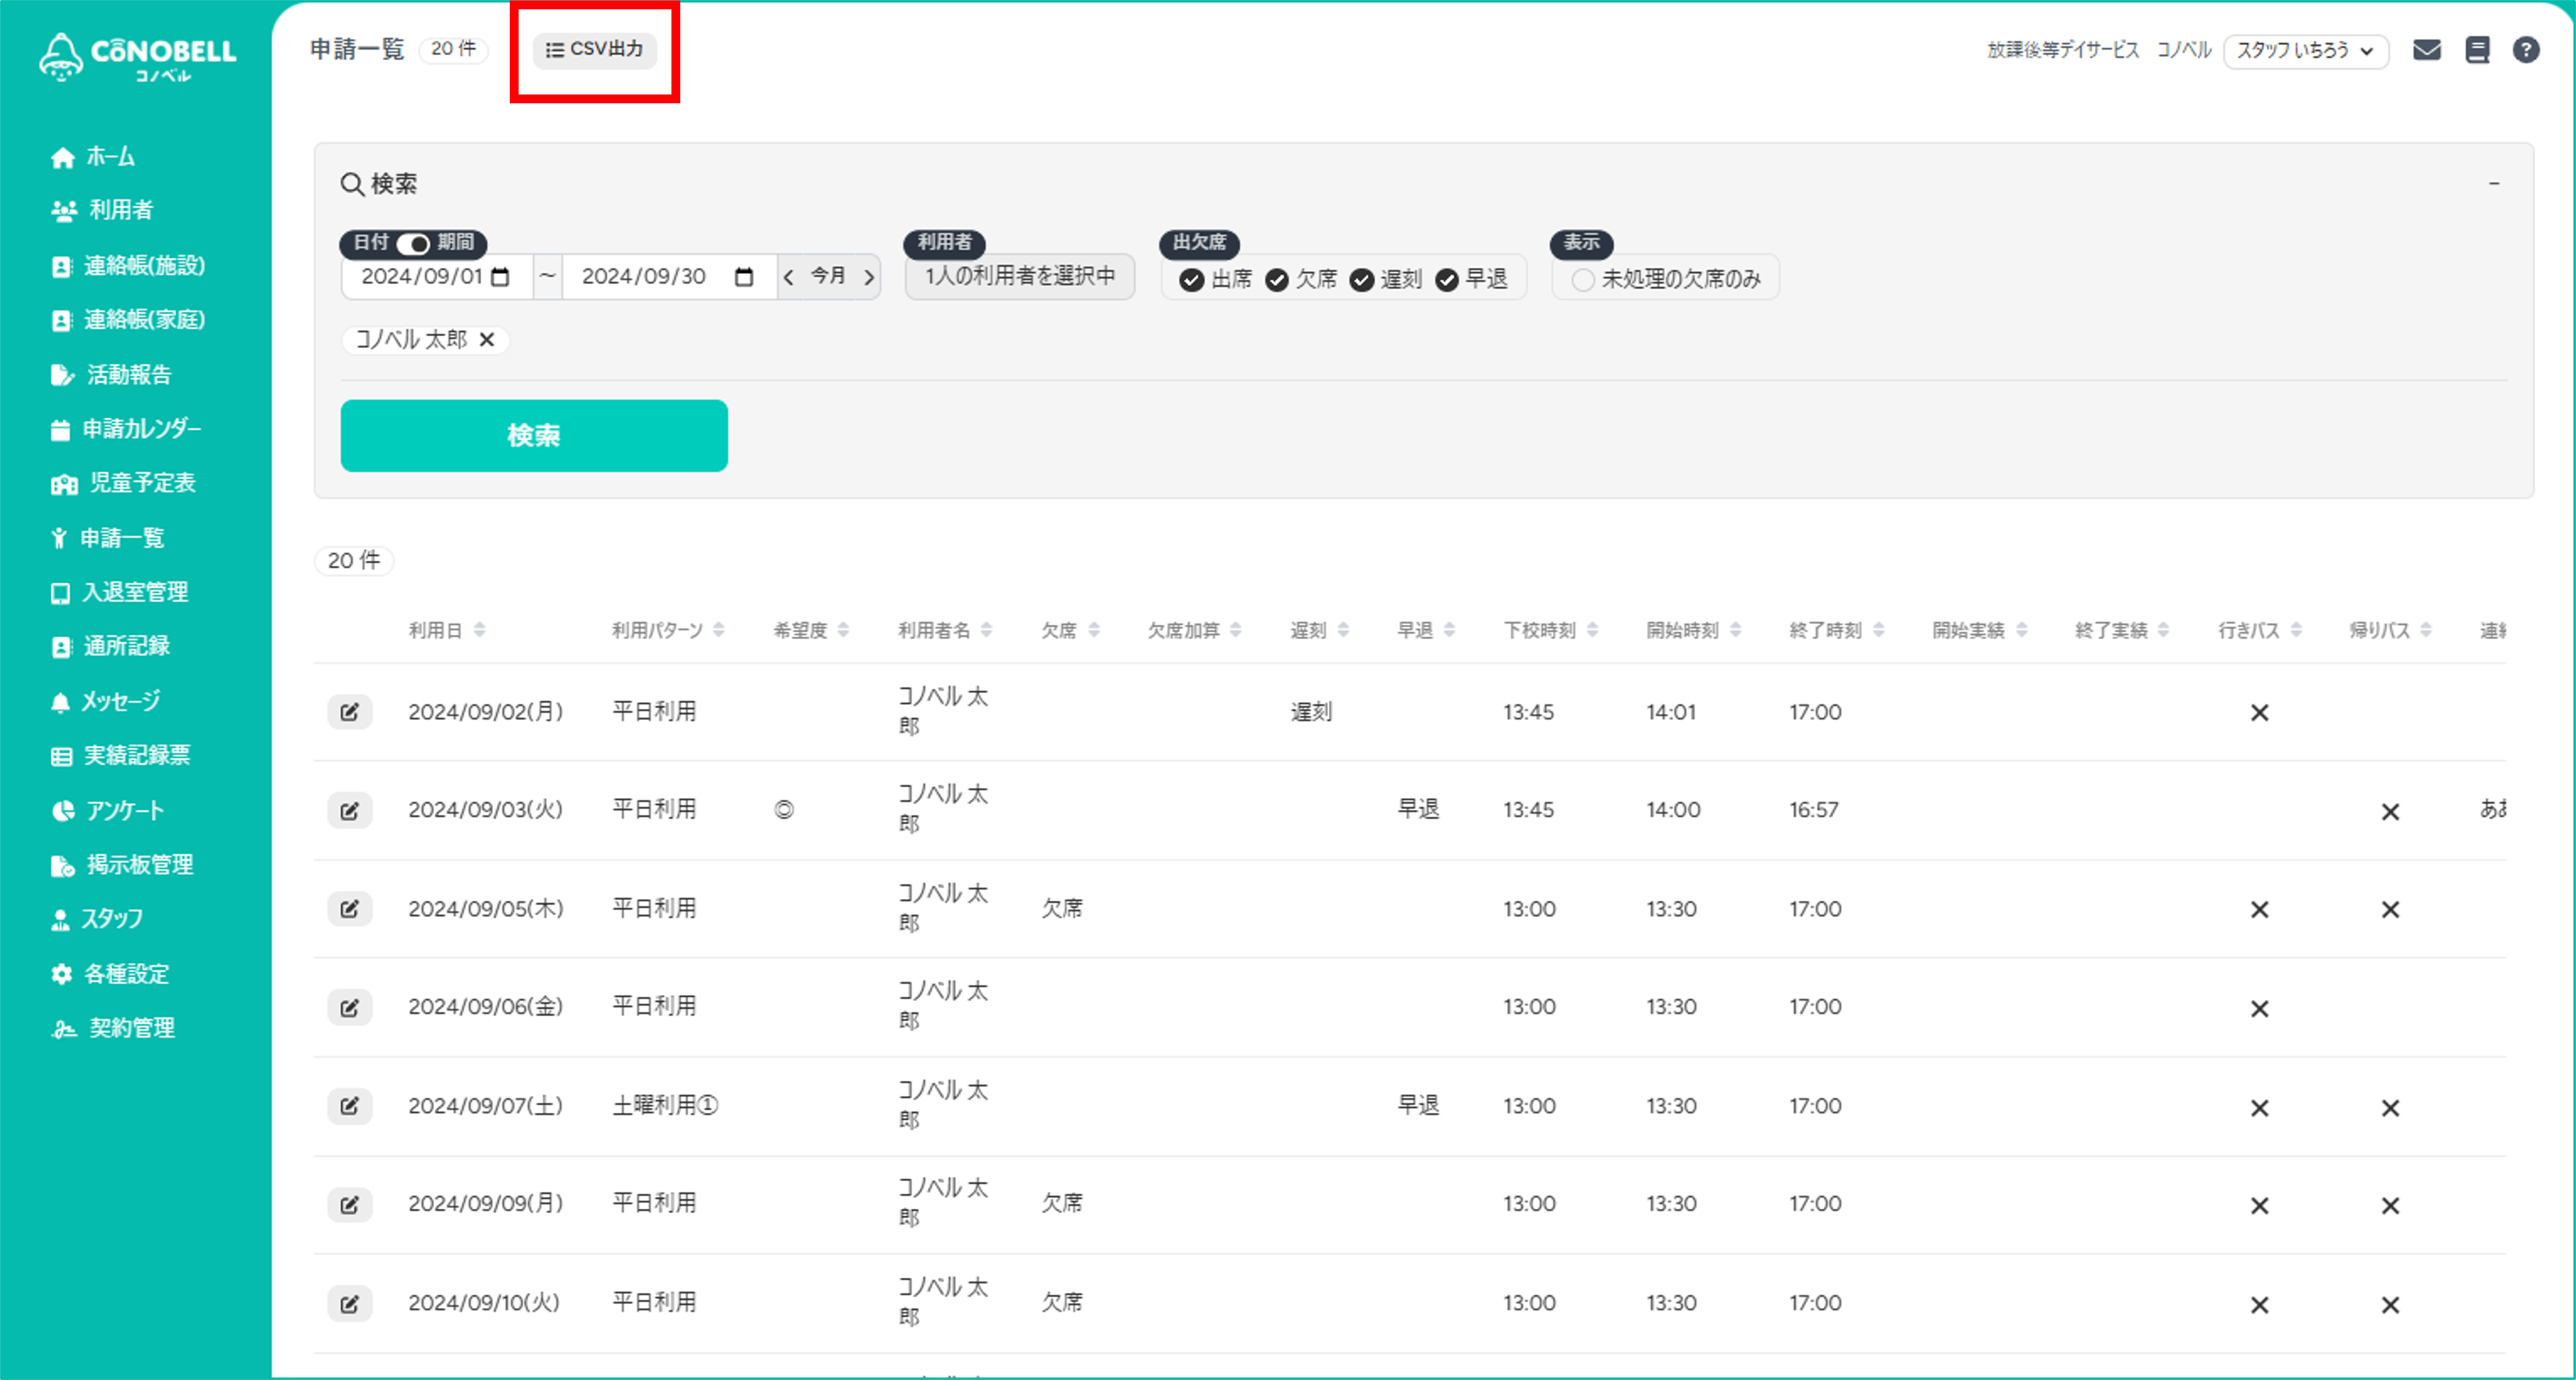
Task: Edit the 2024/09/05(木) row entry
Action: 349,909
